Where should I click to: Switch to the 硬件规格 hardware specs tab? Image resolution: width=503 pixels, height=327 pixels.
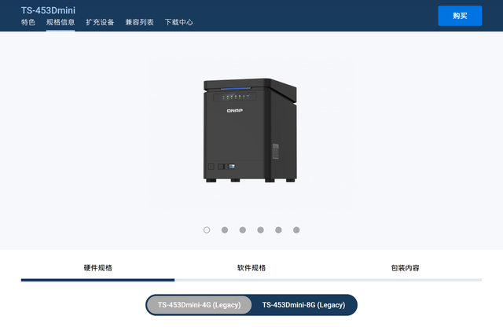[x=97, y=268]
